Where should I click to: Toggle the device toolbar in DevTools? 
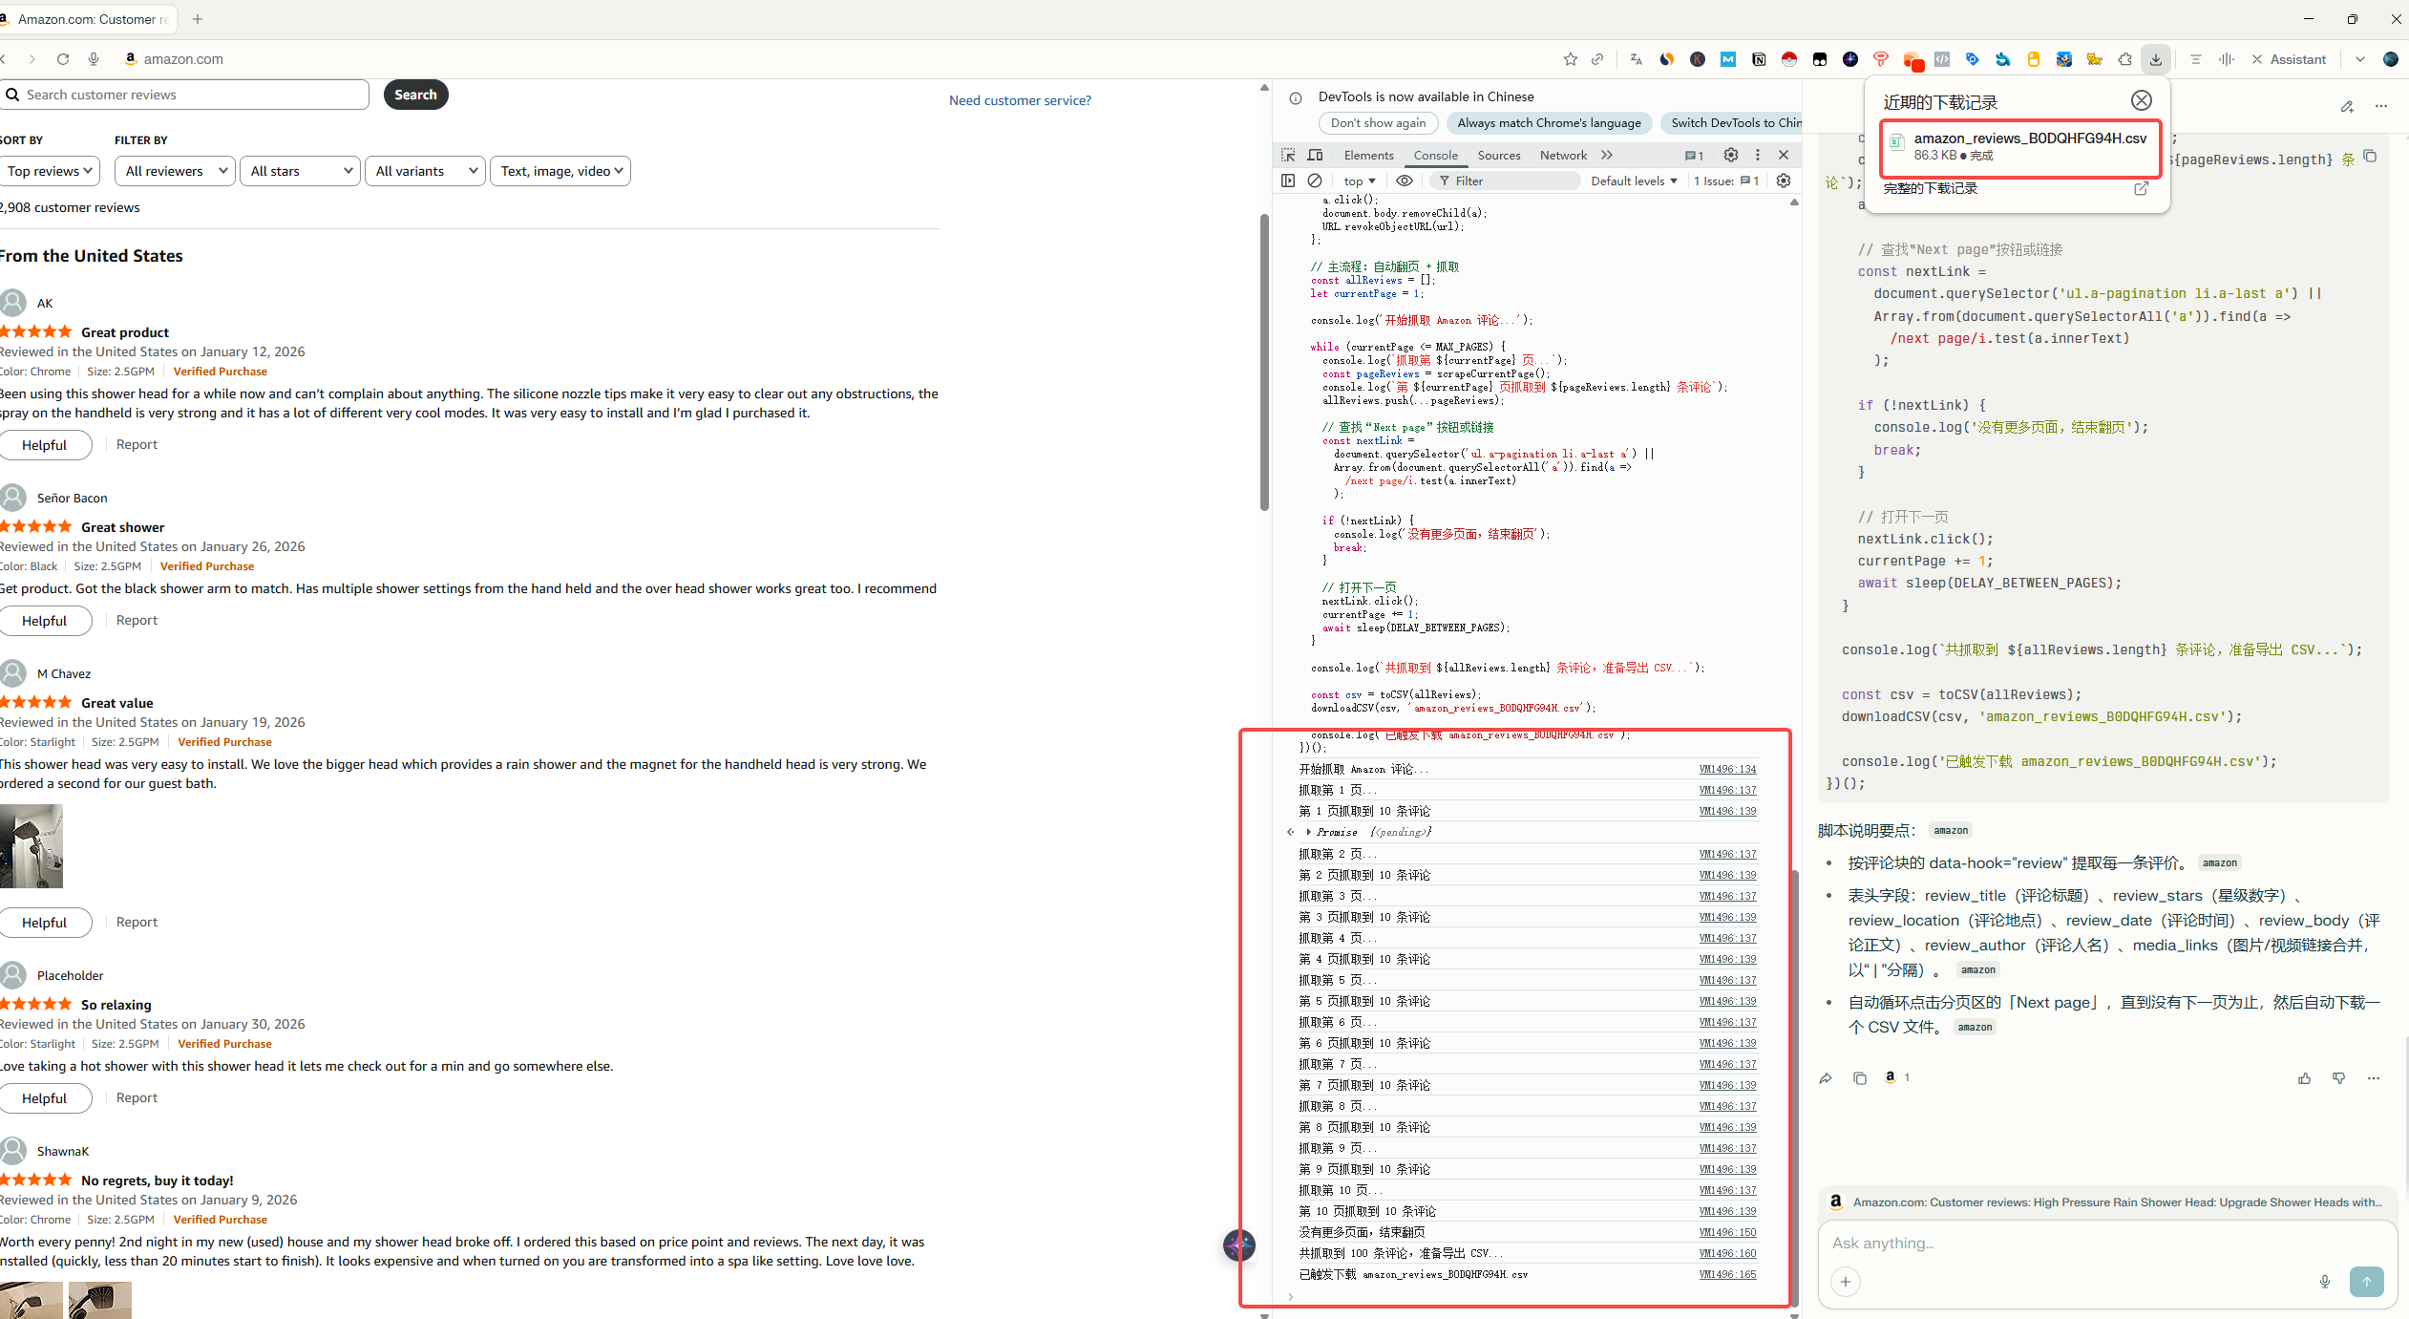(1315, 155)
